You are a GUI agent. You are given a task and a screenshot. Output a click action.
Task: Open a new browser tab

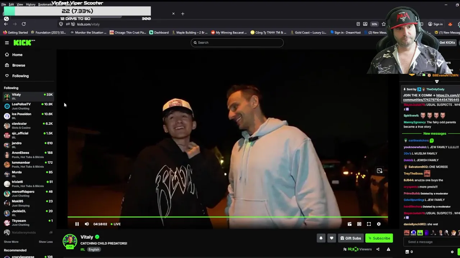[x=183, y=14]
